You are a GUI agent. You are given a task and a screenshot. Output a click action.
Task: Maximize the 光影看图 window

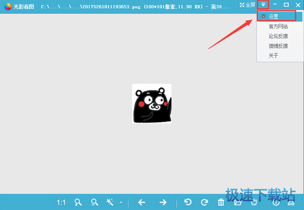click(x=286, y=4)
